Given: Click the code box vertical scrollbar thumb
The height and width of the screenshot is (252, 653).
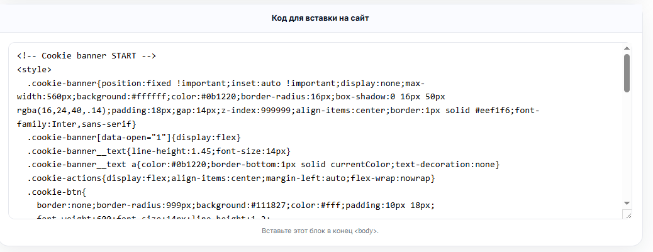Looking at the screenshot, I should [x=627, y=73].
